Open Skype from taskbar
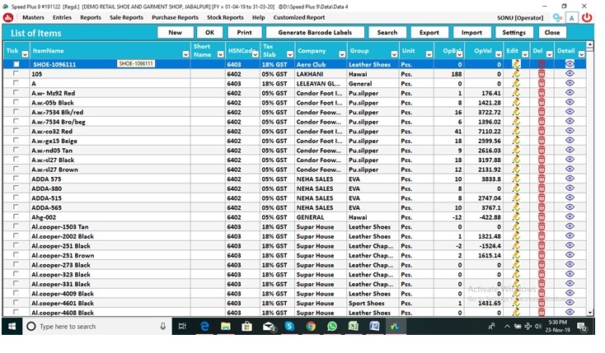 (x=289, y=327)
